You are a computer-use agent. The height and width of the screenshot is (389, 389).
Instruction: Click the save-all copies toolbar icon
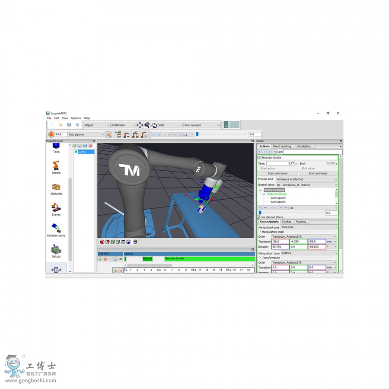77,125
